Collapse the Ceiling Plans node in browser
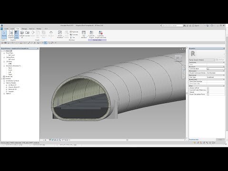Image resolution: width=228 pixels, height=171 pixels. tap(4, 57)
